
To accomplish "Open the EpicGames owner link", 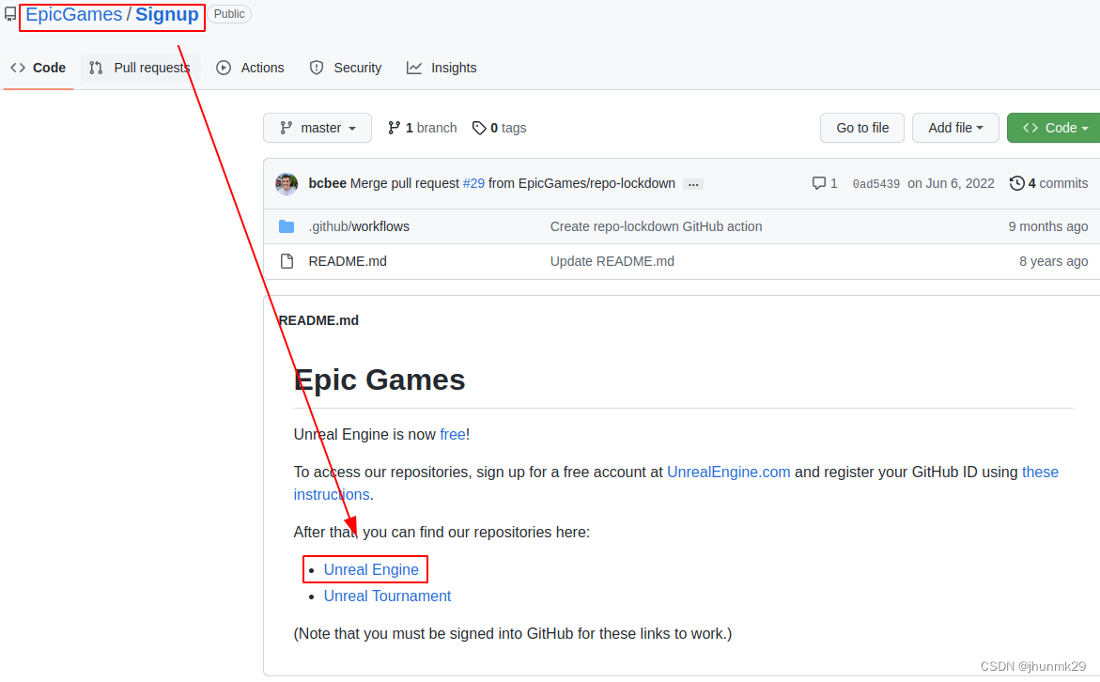I will tap(73, 15).
